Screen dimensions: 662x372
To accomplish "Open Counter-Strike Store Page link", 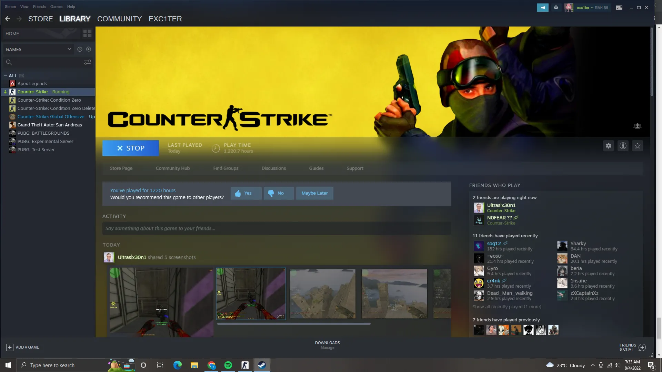I will pyautogui.click(x=121, y=168).
